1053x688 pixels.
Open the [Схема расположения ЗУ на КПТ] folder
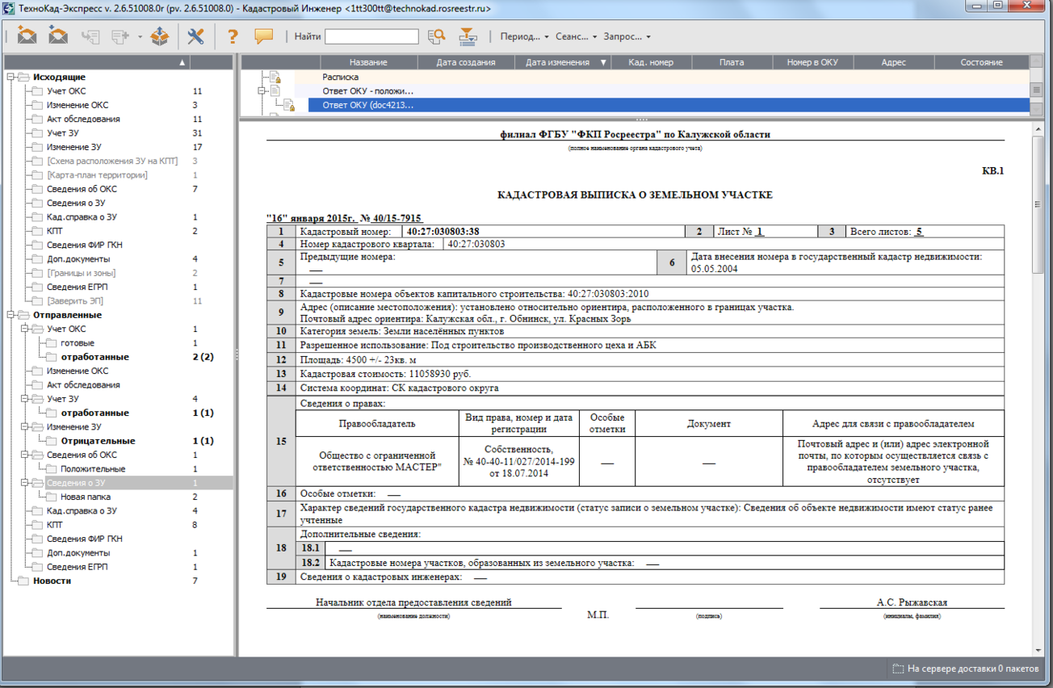(111, 162)
